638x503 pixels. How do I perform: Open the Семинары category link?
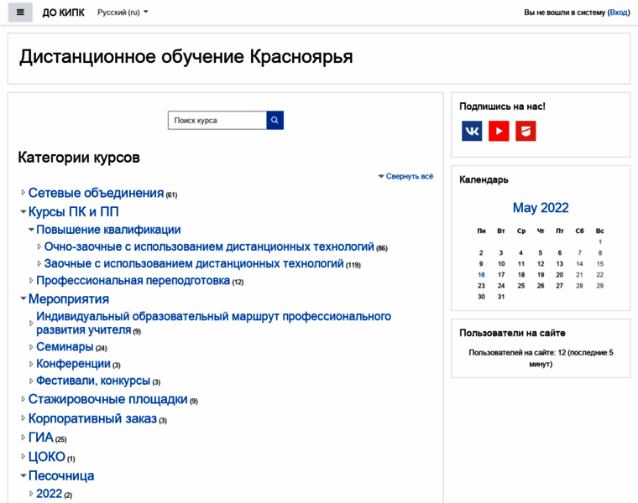coord(65,346)
